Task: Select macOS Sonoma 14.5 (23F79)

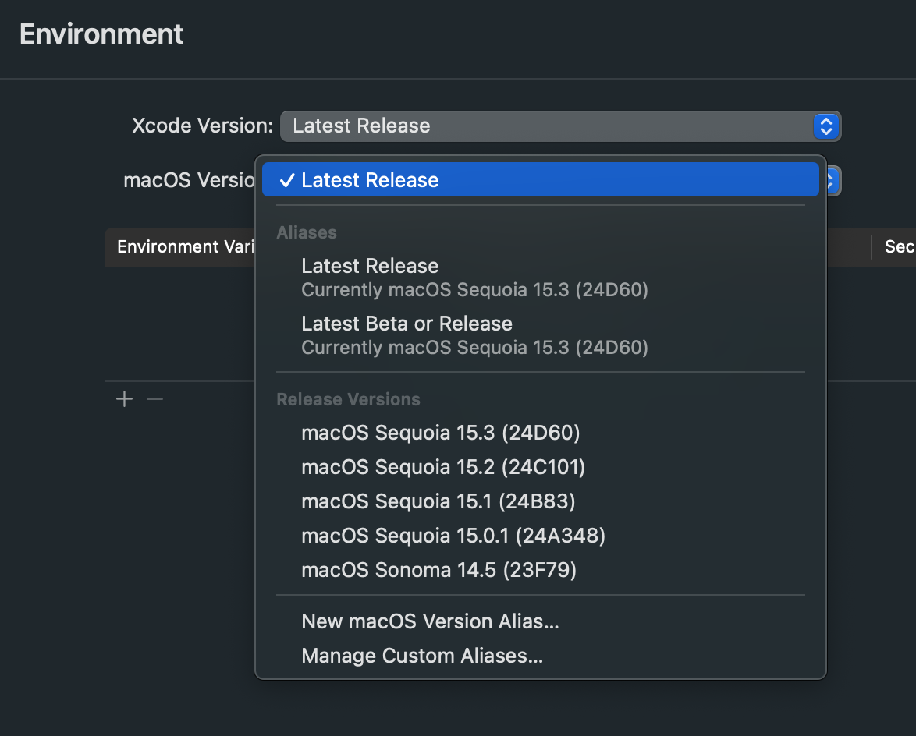Action: [x=541, y=570]
